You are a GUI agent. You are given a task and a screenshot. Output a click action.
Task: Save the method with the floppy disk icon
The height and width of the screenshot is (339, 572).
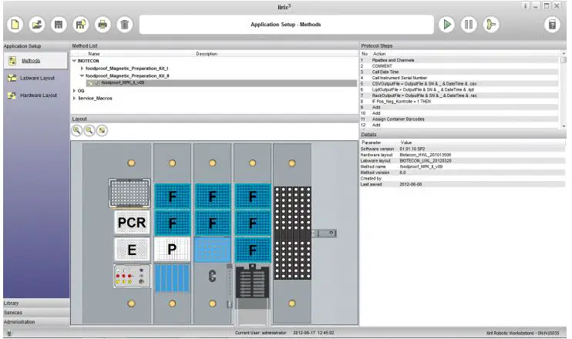pos(59,25)
